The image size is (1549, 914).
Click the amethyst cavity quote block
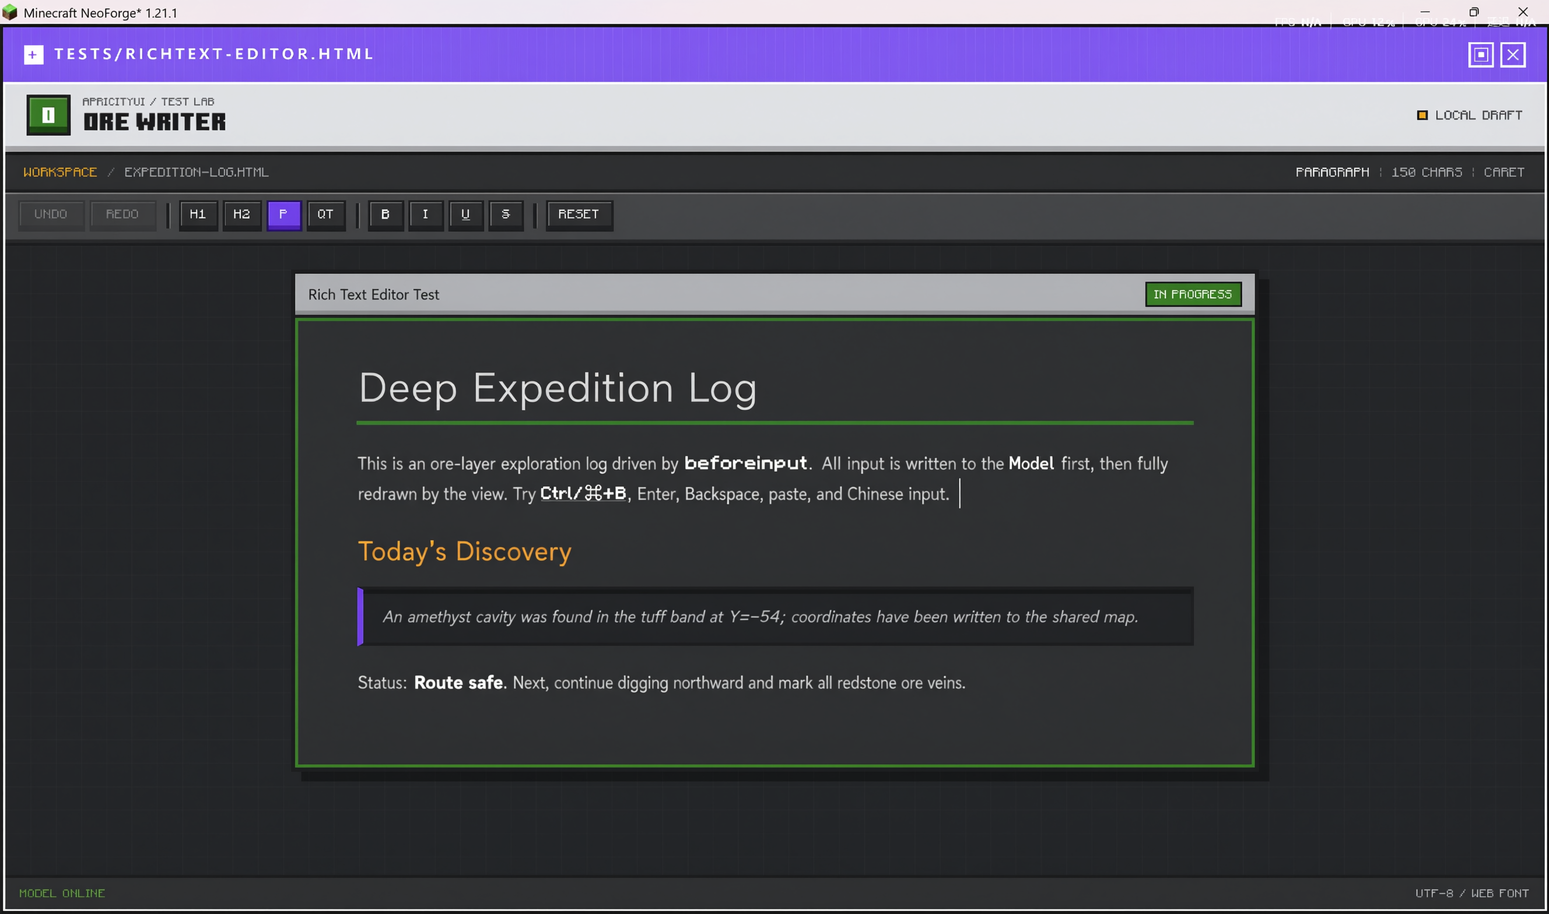(775, 617)
